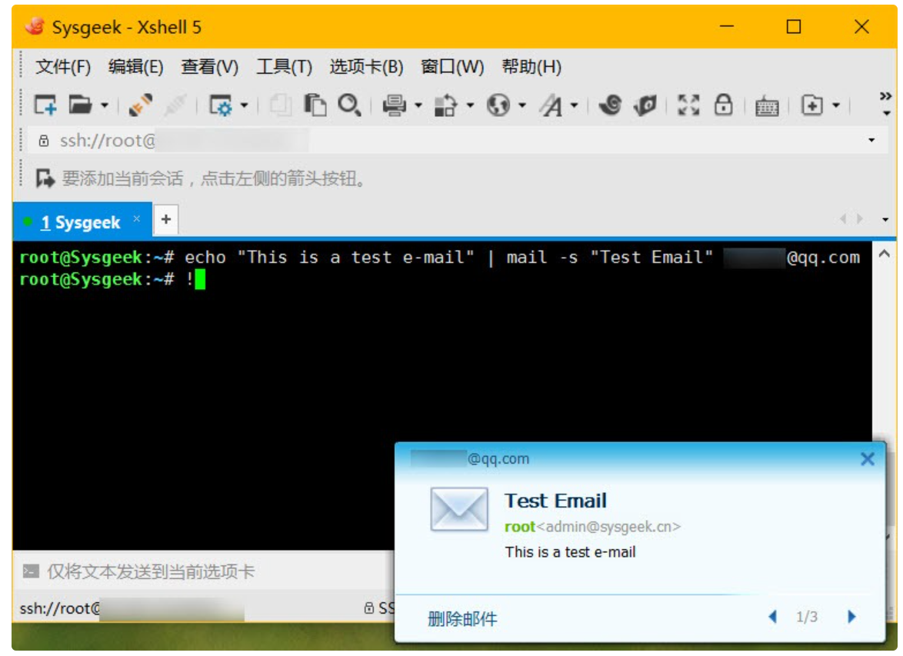Click the new tab group plus icon
The width and height of the screenshot is (903, 656).
click(812, 105)
